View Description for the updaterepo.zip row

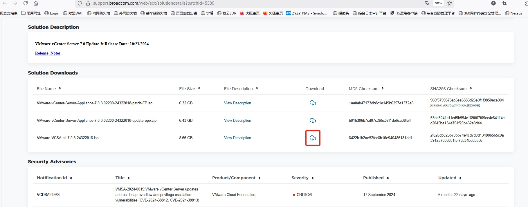coord(237,120)
